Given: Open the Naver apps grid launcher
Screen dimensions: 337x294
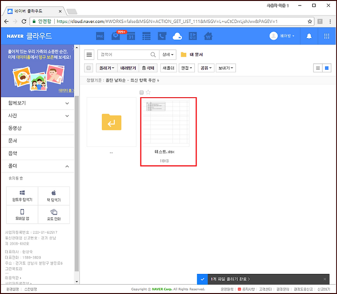Looking at the screenshot, I should pos(327,36).
